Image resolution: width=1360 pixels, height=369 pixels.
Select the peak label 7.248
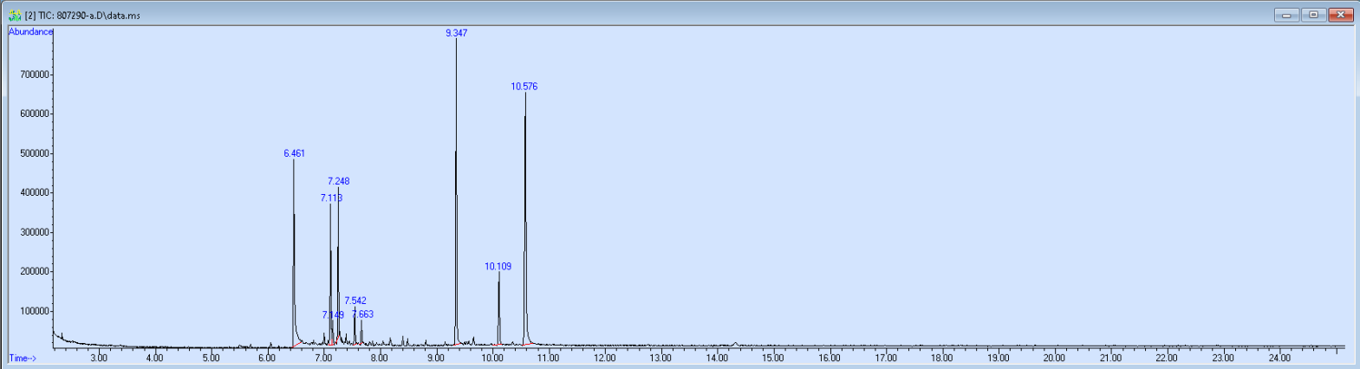[339, 181]
